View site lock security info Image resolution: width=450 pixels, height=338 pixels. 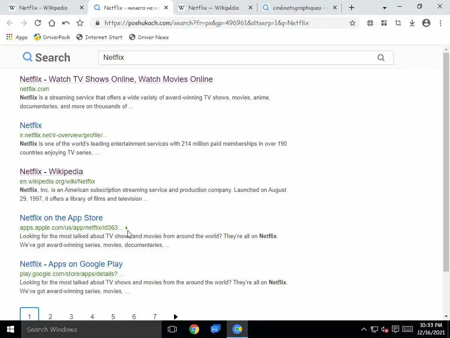pos(98,23)
